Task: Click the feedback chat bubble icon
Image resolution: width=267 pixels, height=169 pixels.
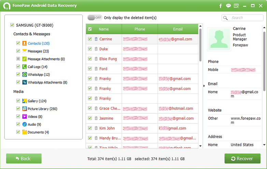Action: point(228,6)
